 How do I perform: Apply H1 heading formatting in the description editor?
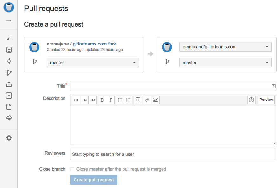pos(76,100)
